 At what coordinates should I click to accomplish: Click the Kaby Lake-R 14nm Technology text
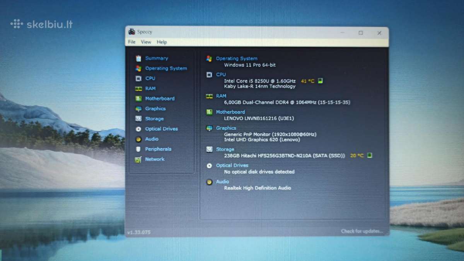click(x=260, y=86)
